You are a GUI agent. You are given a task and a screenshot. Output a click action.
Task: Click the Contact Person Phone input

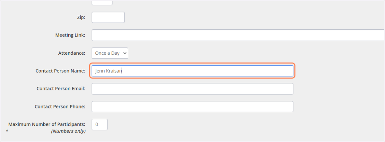click(193, 106)
